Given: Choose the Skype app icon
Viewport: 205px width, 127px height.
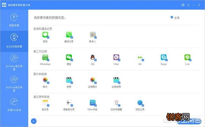Looking at the screenshot, I should click(164, 57).
